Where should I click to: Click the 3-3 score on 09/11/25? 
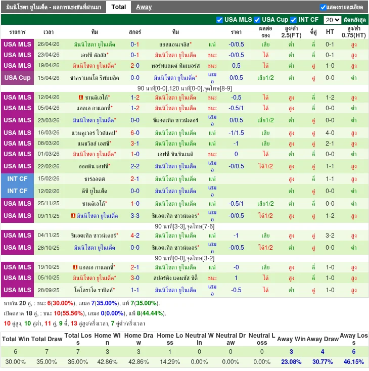[x=135, y=216]
